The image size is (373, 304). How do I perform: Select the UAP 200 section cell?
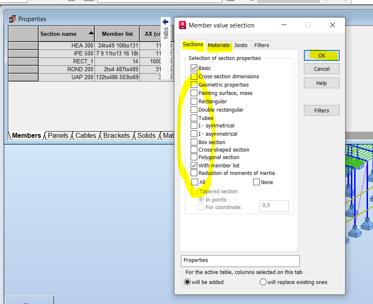(x=66, y=77)
